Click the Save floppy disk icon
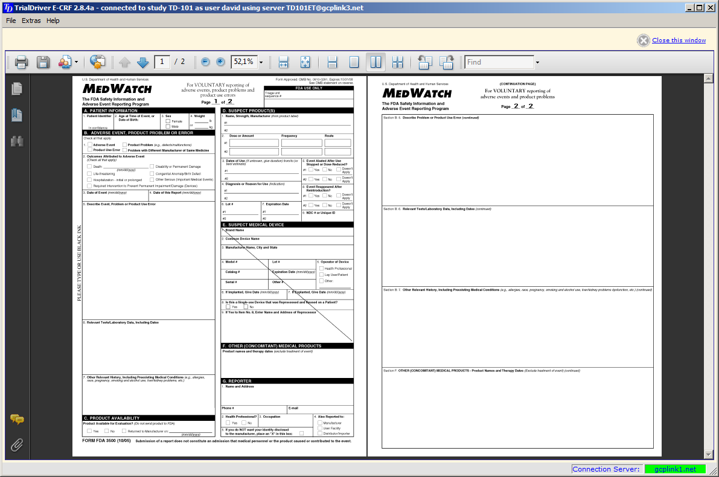Image resolution: width=719 pixels, height=477 pixels. click(43, 62)
